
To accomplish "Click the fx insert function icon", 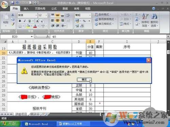I will [48, 36].
